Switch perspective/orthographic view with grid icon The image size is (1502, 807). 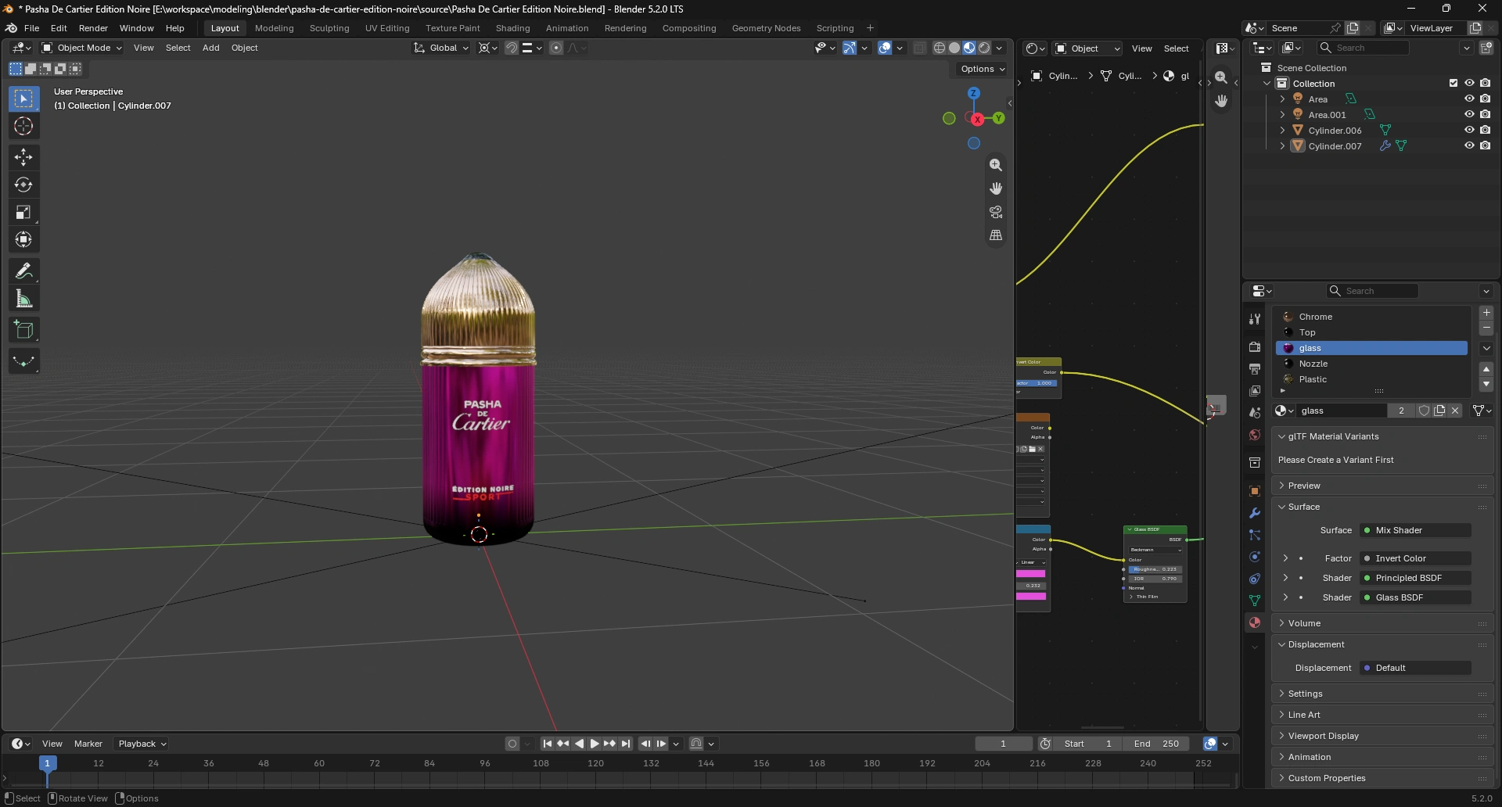coord(996,235)
